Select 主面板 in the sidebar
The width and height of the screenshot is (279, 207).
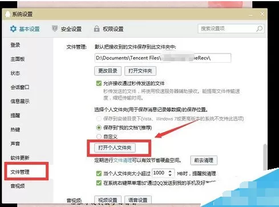pos(18,59)
